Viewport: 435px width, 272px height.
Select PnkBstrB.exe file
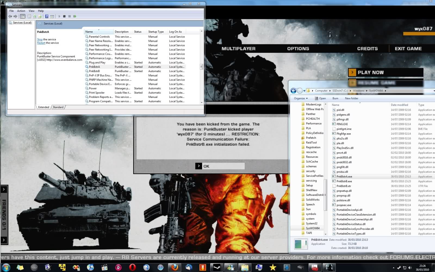[x=344, y=181]
